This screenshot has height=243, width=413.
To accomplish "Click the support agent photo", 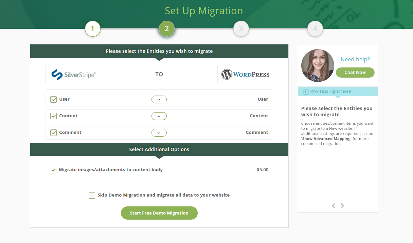I will pyautogui.click(x=318, y=65).
